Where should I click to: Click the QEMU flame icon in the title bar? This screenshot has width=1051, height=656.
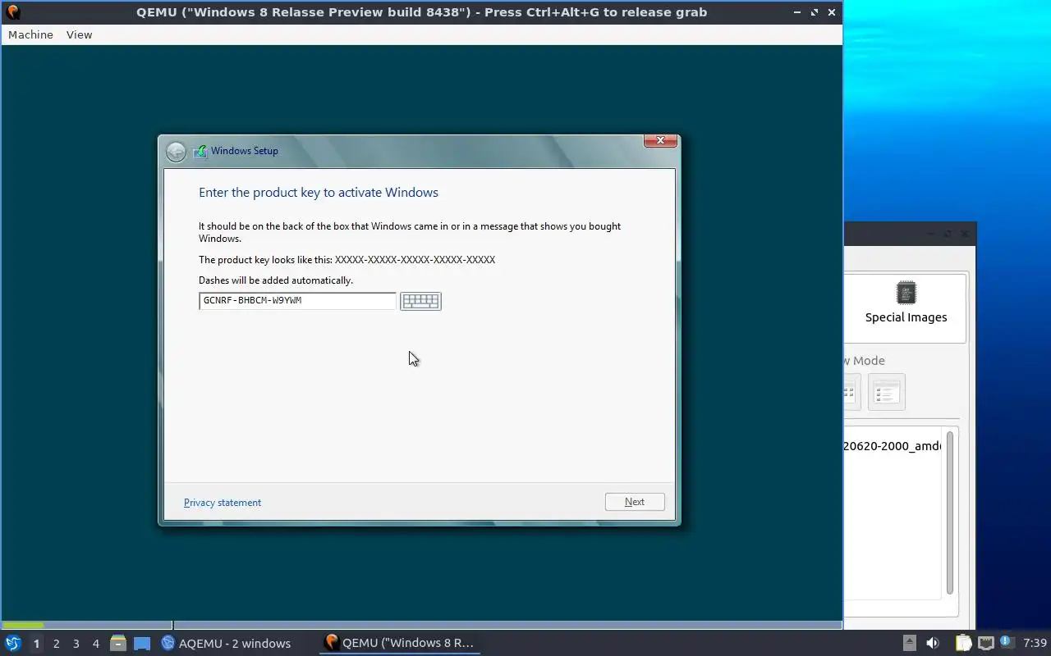13,11
